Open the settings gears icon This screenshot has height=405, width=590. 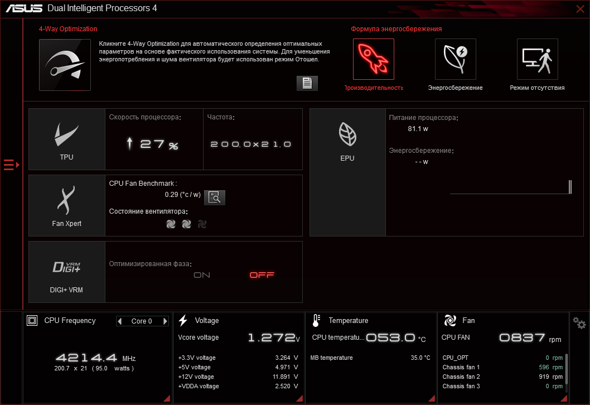pos(579,323)
